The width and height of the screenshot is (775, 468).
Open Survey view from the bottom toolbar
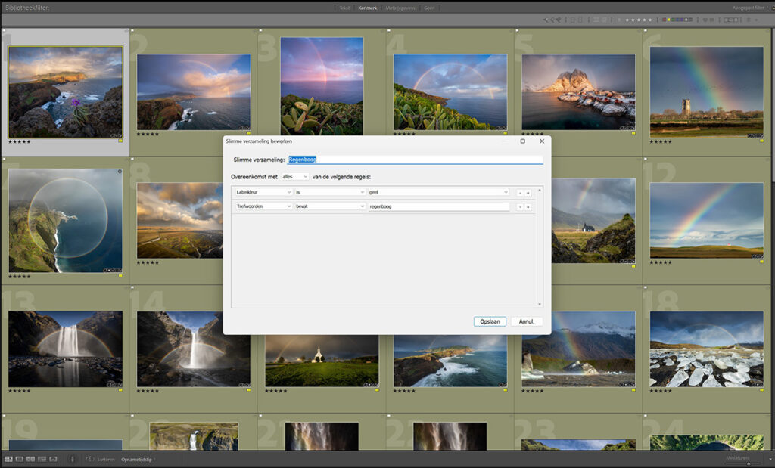(x=42, y=459)
